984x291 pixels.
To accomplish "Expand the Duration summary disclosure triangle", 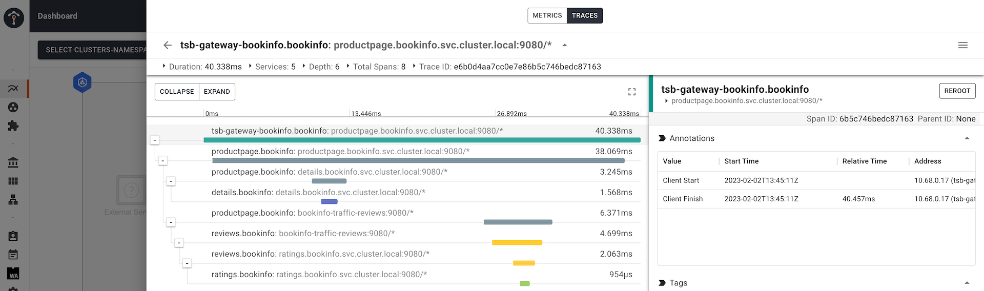I will coord(164,66).
